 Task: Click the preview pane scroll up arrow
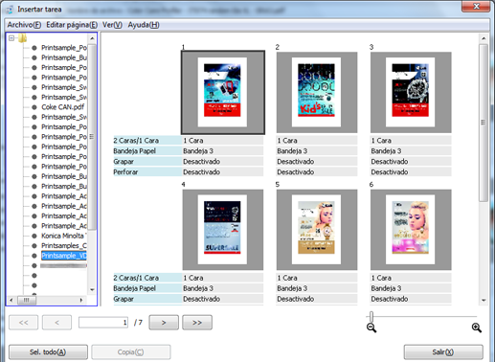[484, 38]
